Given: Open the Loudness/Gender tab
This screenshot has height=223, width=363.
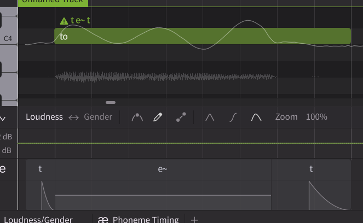Looking at the screenshot, I should tap(38, 219).
